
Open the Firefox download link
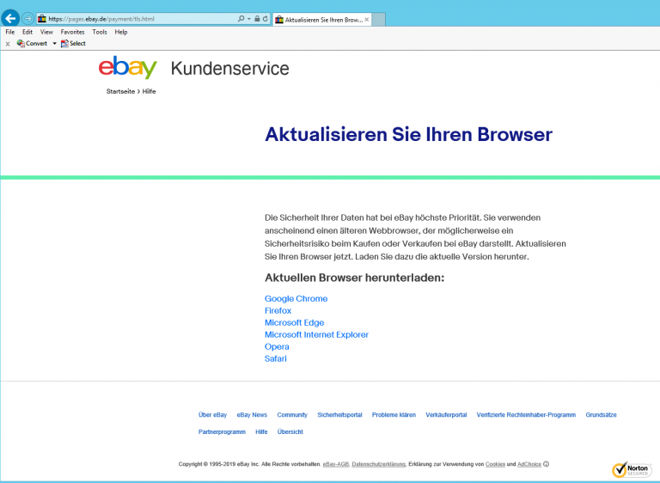pos(278,311)
